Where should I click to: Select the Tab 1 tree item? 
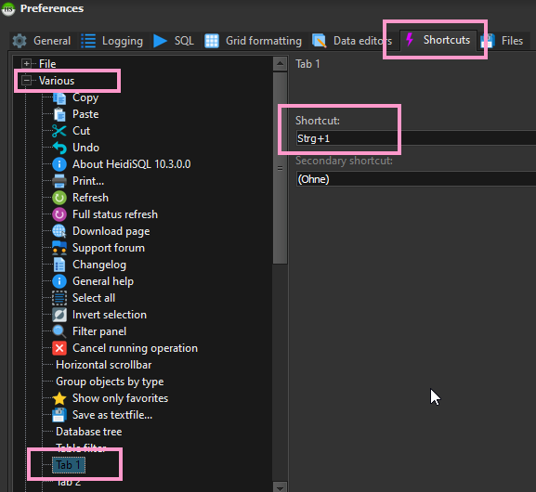coord(69,465)
